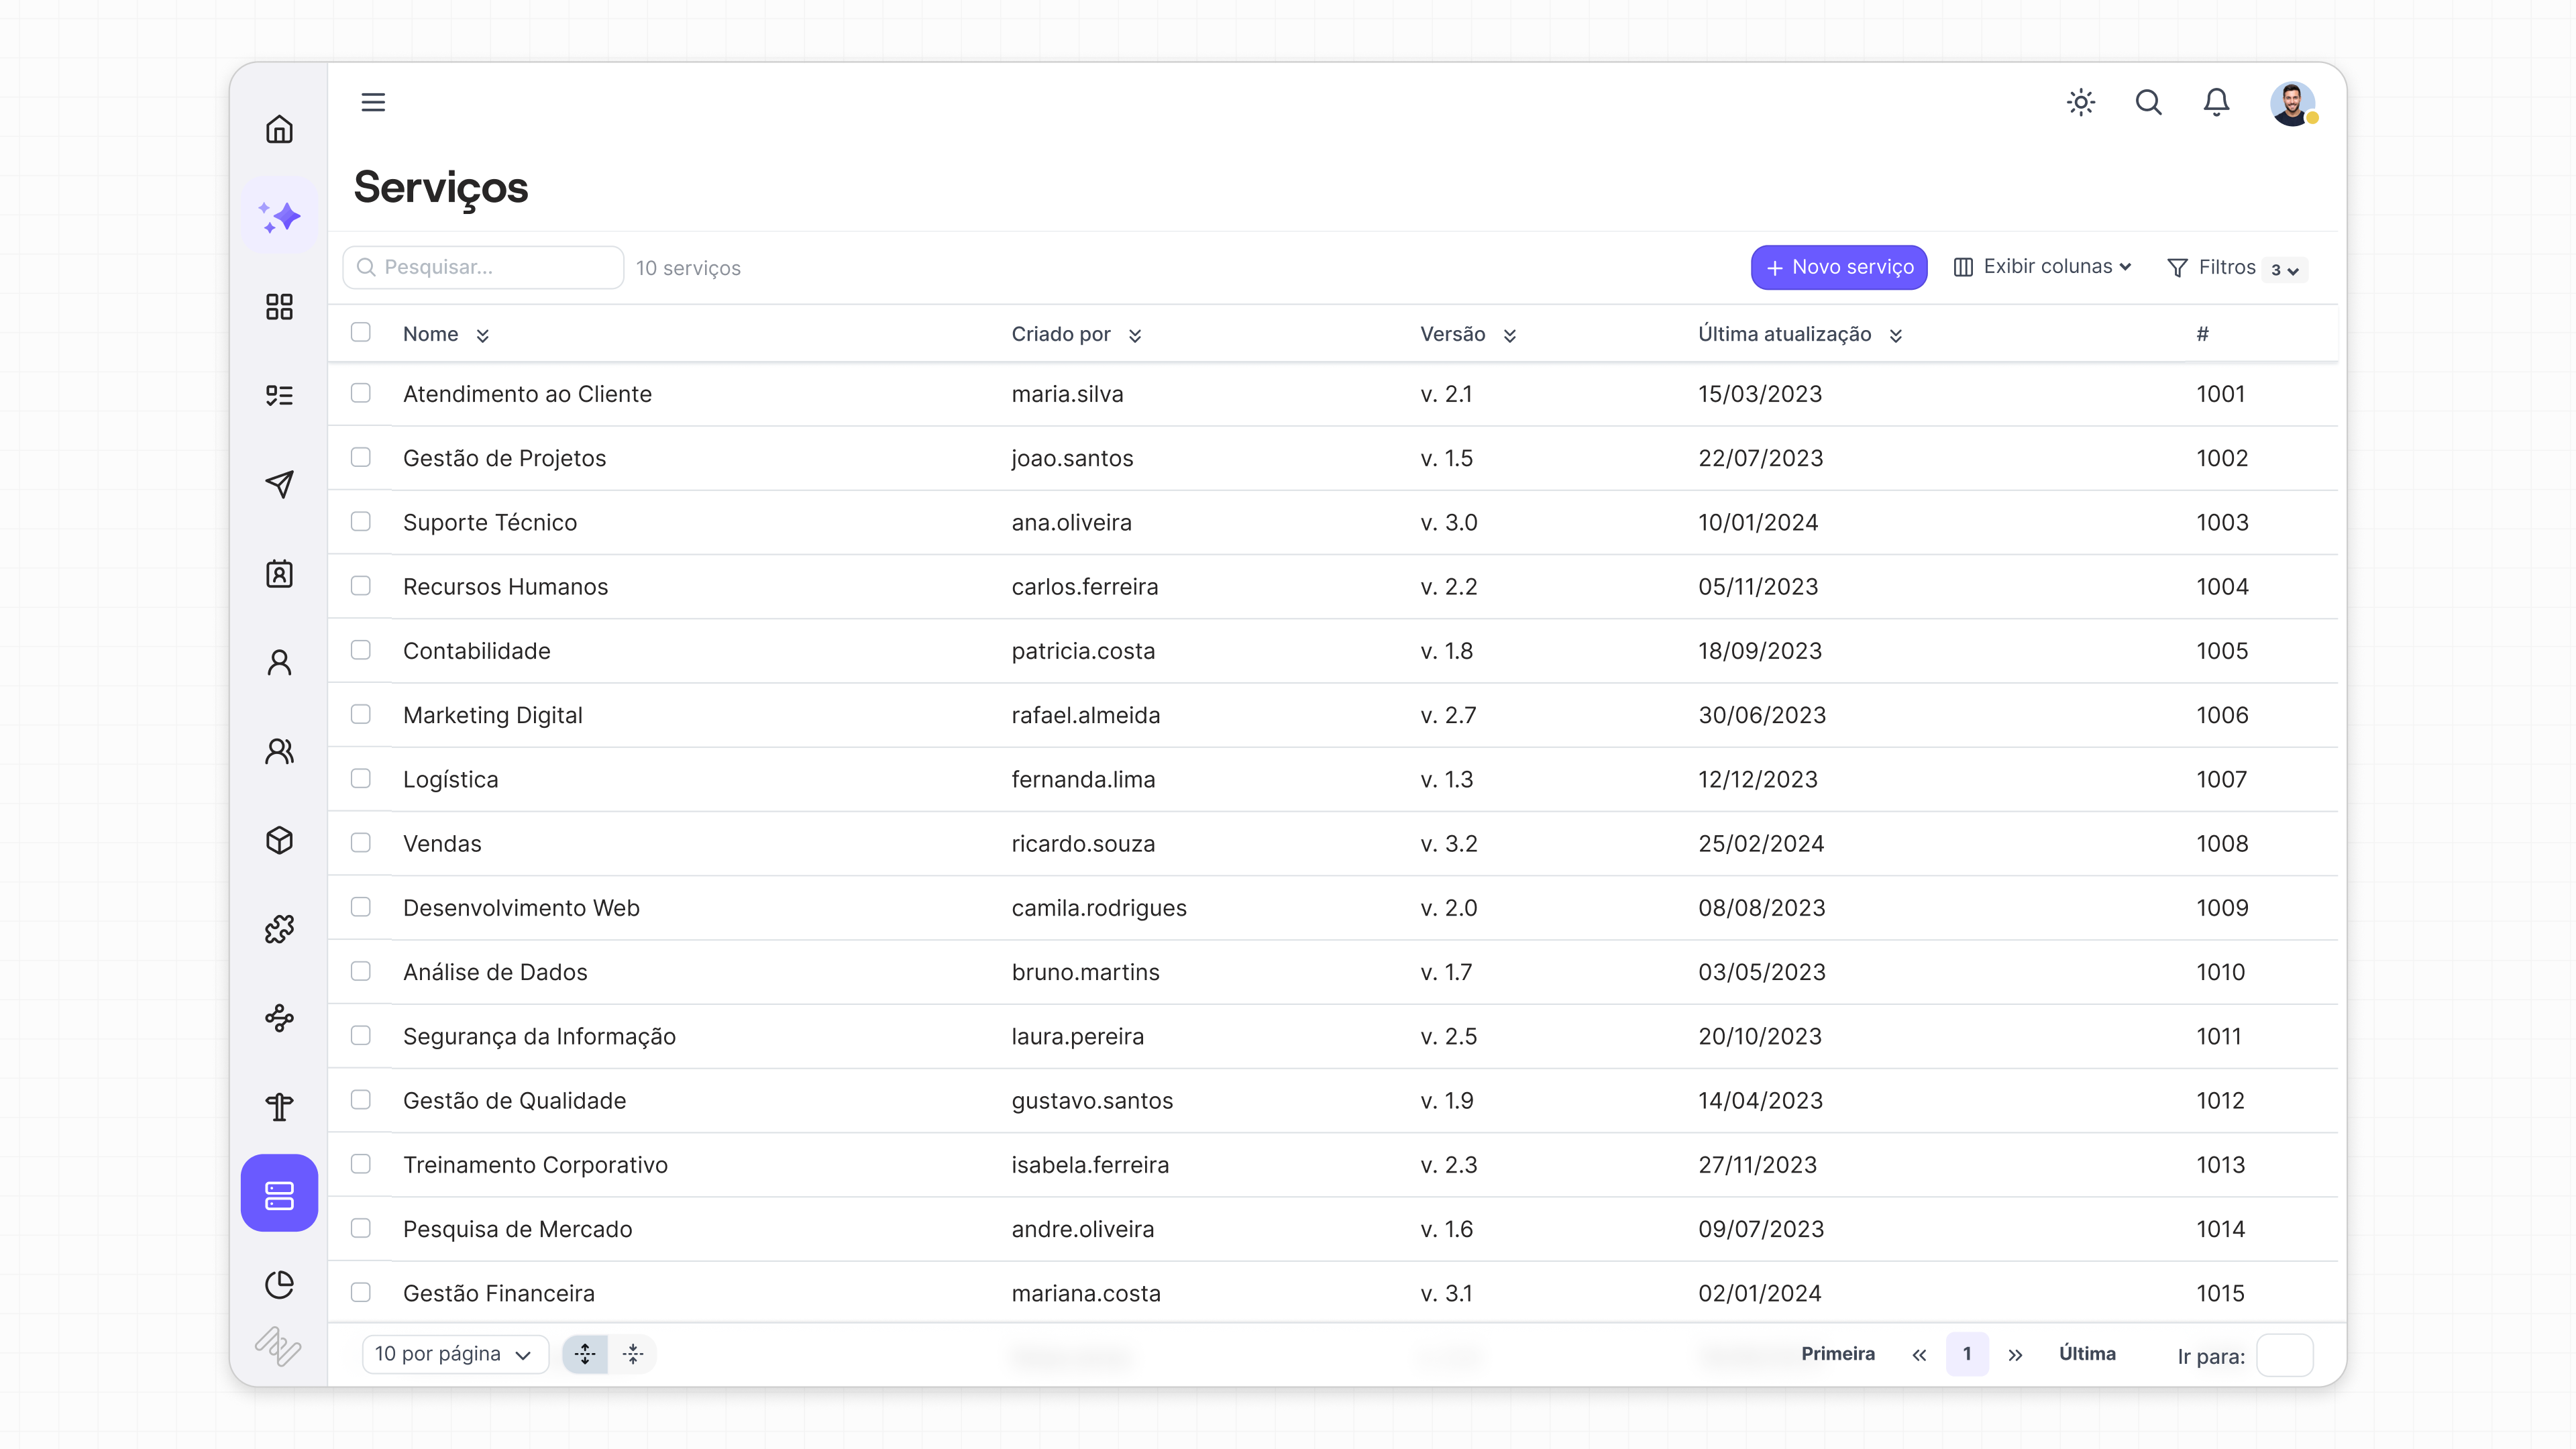
Task: Click creator camila.rodrigues cell
Action: pos(1099,908)
